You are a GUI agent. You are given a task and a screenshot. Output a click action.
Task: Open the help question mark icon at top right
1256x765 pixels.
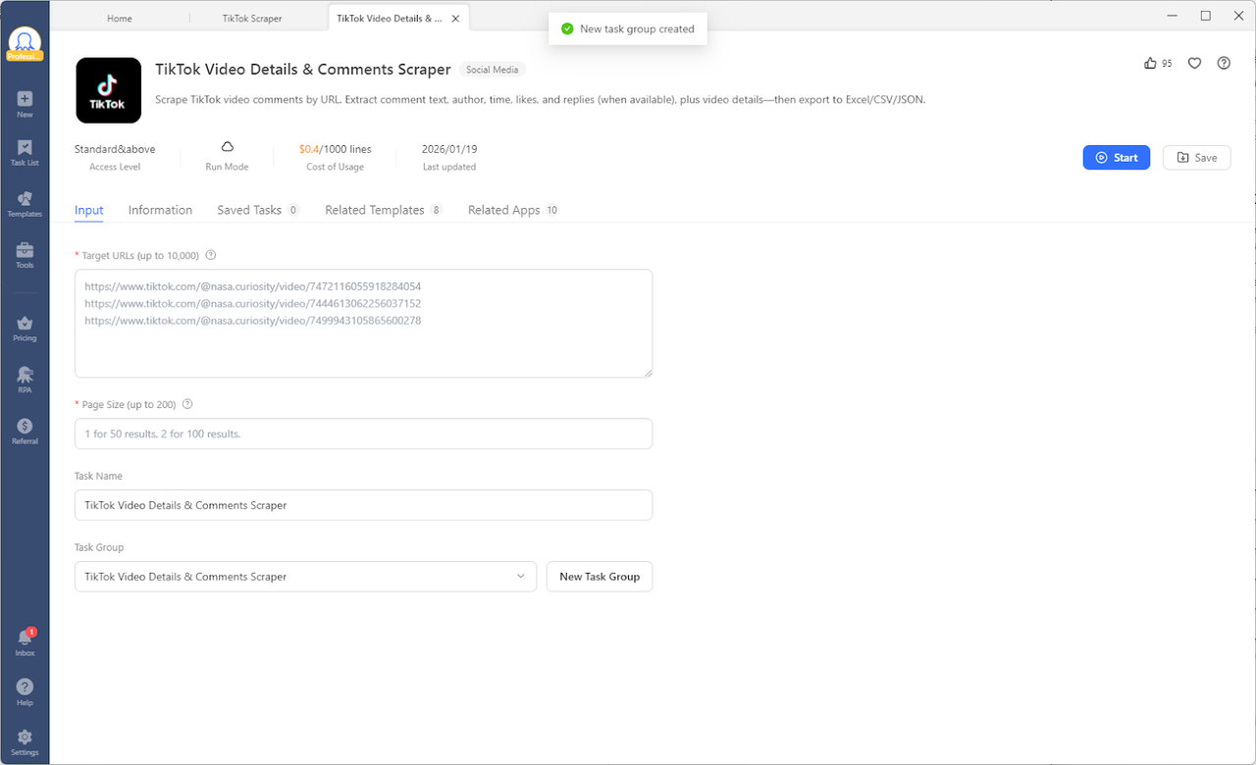click(x=1224, y=63)
